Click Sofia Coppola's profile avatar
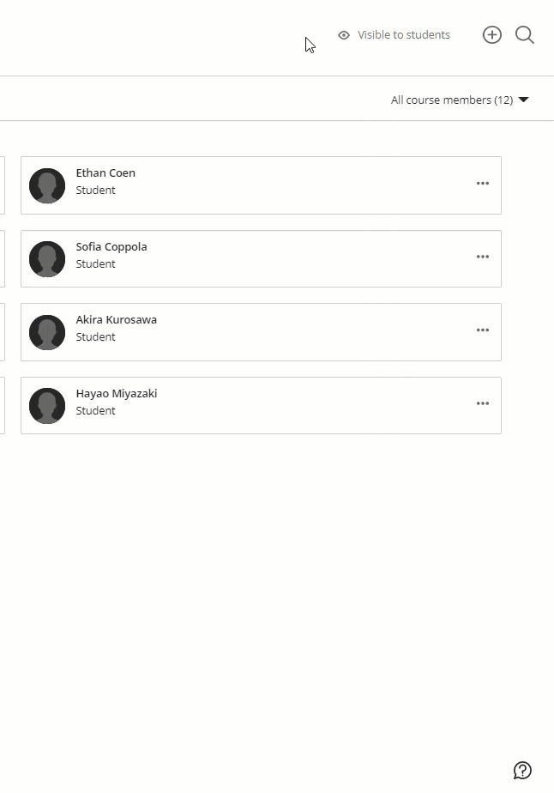The width and height of the screenshot is (554, 793). [47, 258]
